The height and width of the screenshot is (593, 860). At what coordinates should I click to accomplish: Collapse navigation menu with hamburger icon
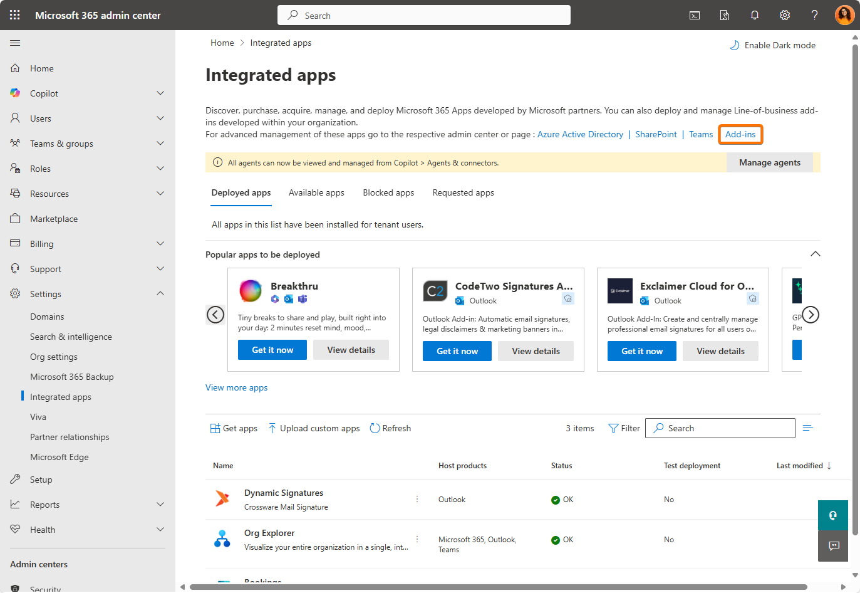tap(15, 43)
